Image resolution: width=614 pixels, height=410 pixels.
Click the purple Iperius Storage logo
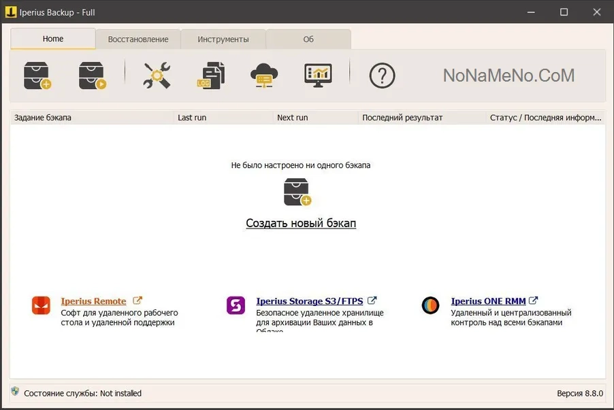pyautogui.click(x=236, y=306)
